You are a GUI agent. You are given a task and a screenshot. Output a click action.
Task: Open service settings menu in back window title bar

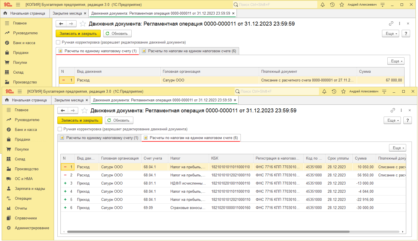coord(383,5)
